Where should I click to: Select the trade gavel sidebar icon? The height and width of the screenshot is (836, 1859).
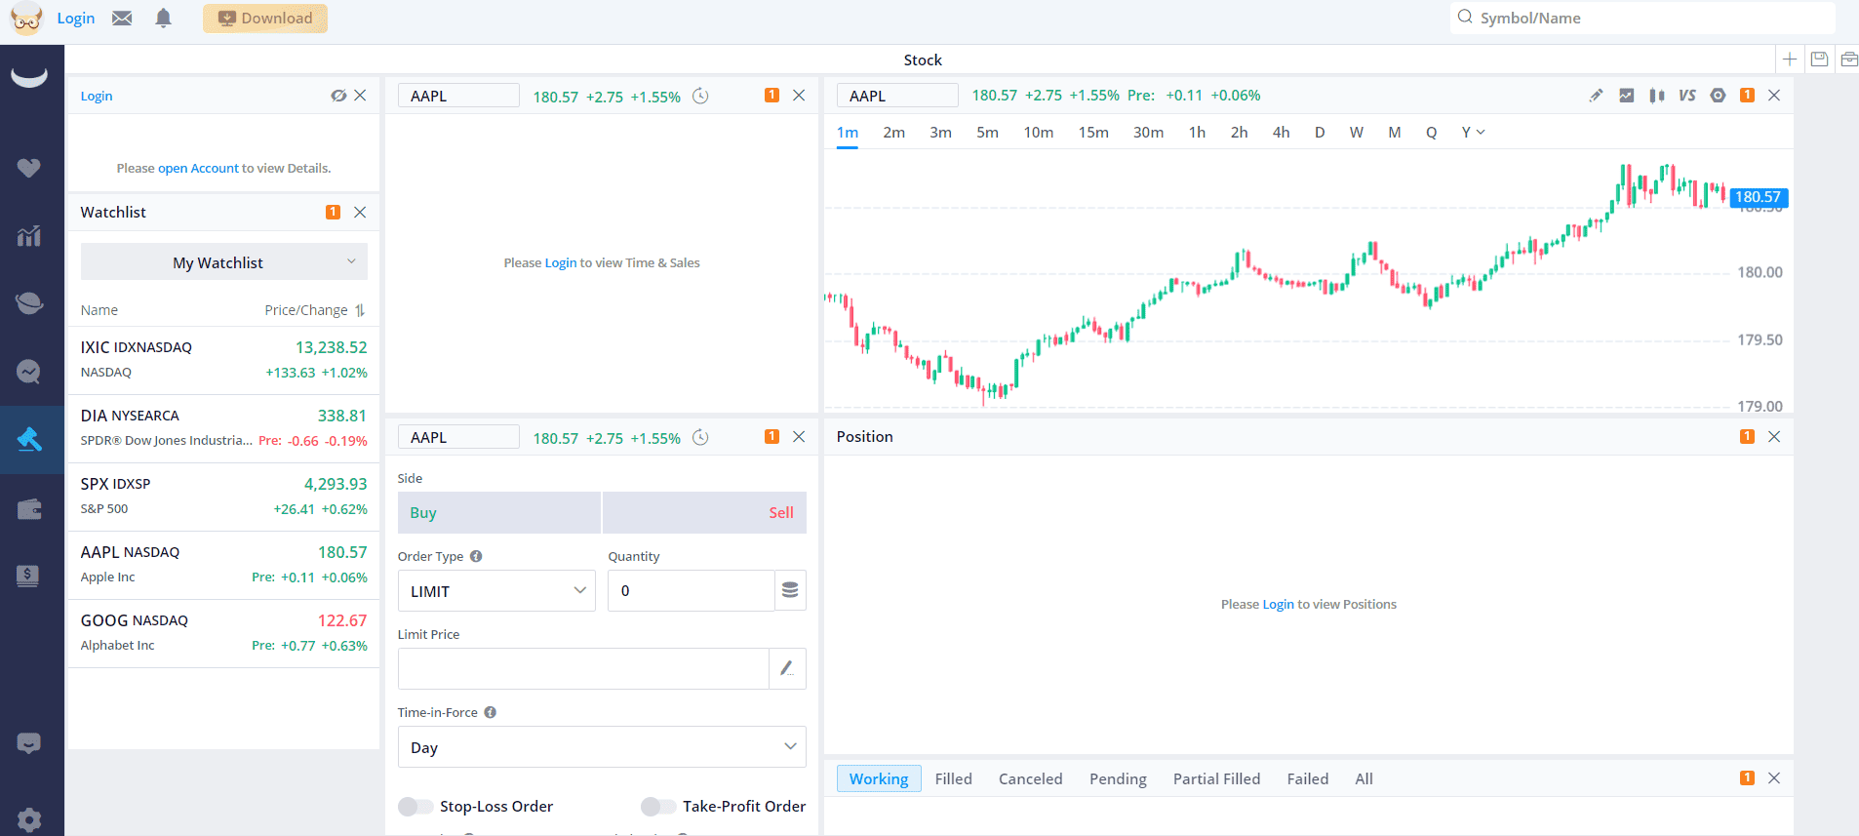pos(29,440)
